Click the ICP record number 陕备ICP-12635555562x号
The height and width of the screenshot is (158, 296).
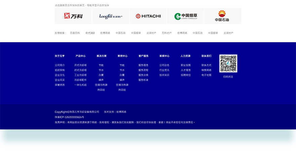(x=69, y=117)
